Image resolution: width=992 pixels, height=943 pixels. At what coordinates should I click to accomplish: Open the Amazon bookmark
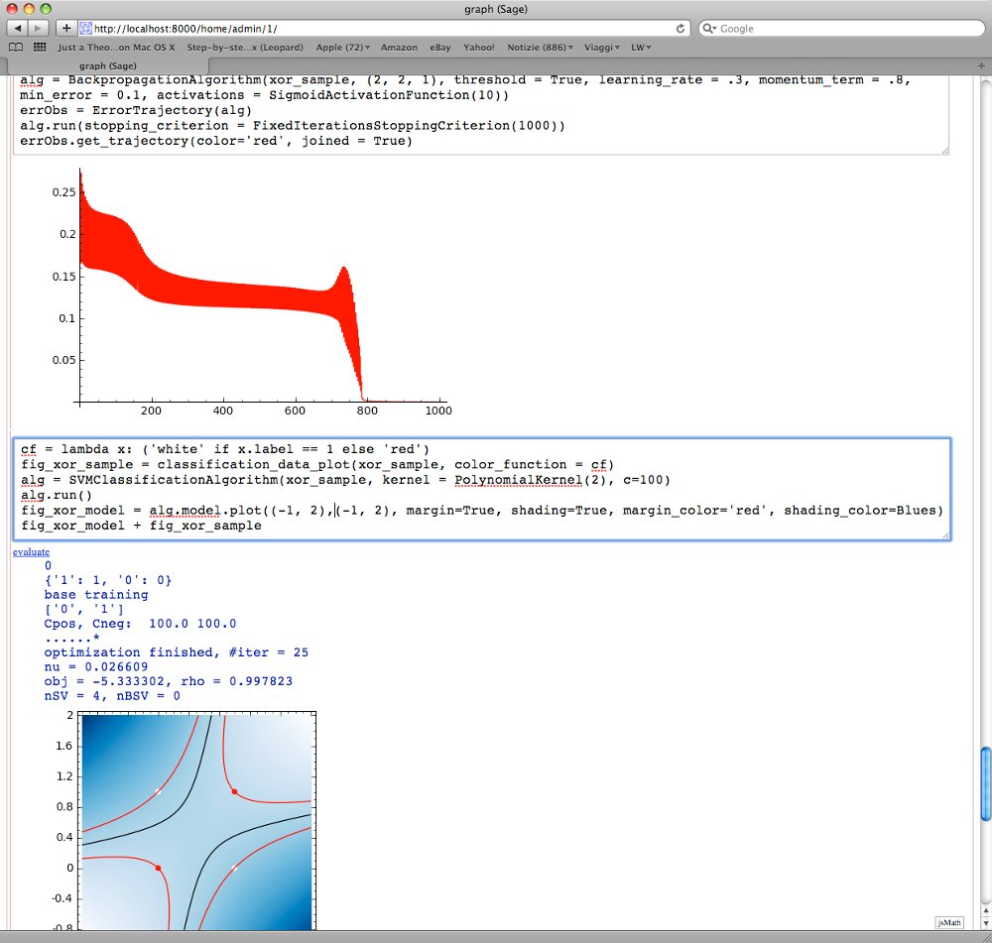399,47
